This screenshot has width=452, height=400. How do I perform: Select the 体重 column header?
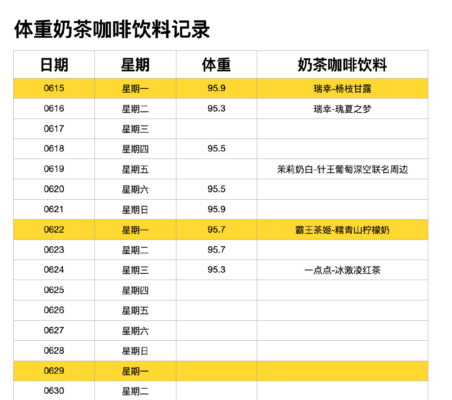click(216, 65)
